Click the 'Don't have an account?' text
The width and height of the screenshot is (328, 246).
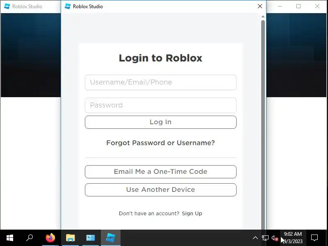[149, 213]
